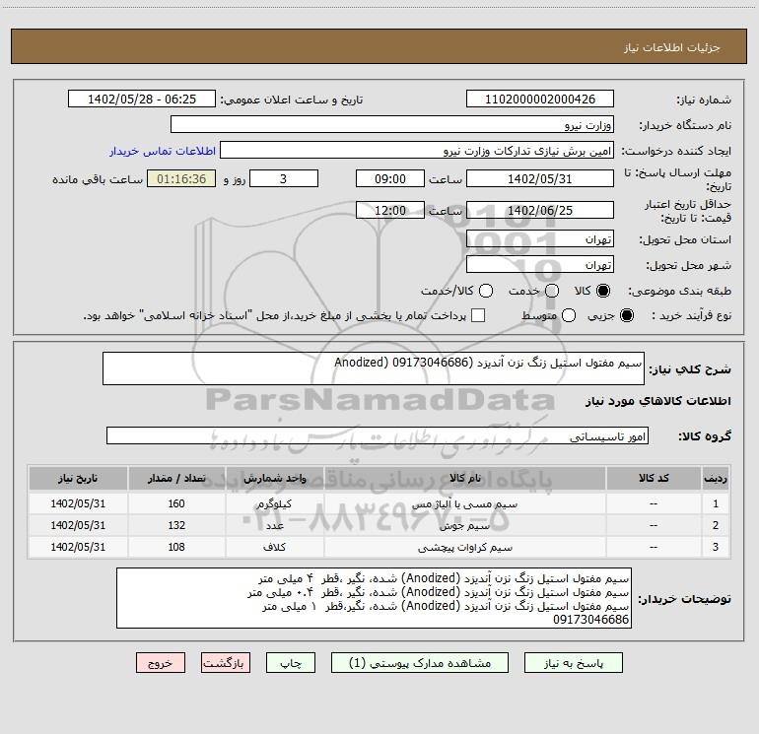Click the remaining days field showing 3
This screenshot has height=734, width=759.
[x=284, y=178]
